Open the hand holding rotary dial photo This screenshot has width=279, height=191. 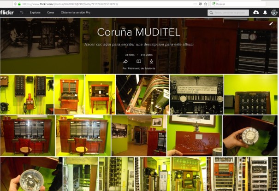250,135
